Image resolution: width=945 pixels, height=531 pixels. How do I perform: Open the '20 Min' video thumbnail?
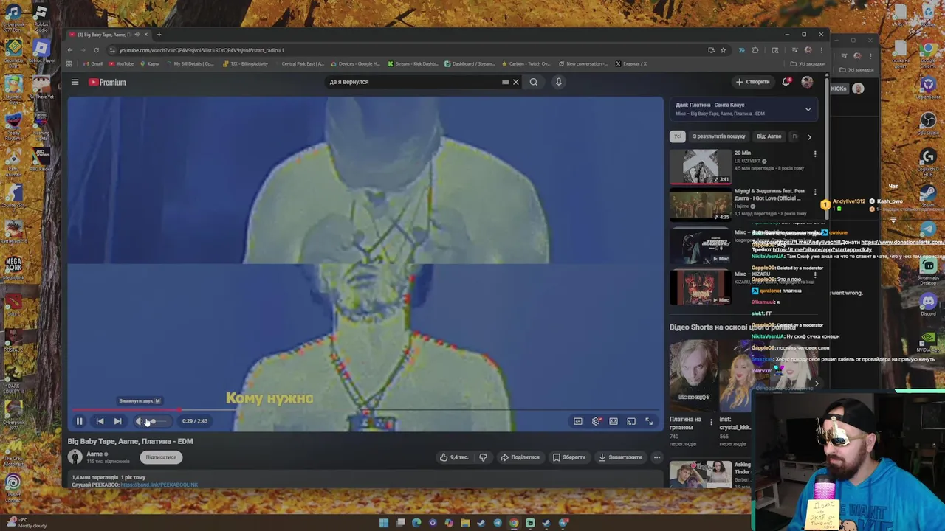coord(700,167)
